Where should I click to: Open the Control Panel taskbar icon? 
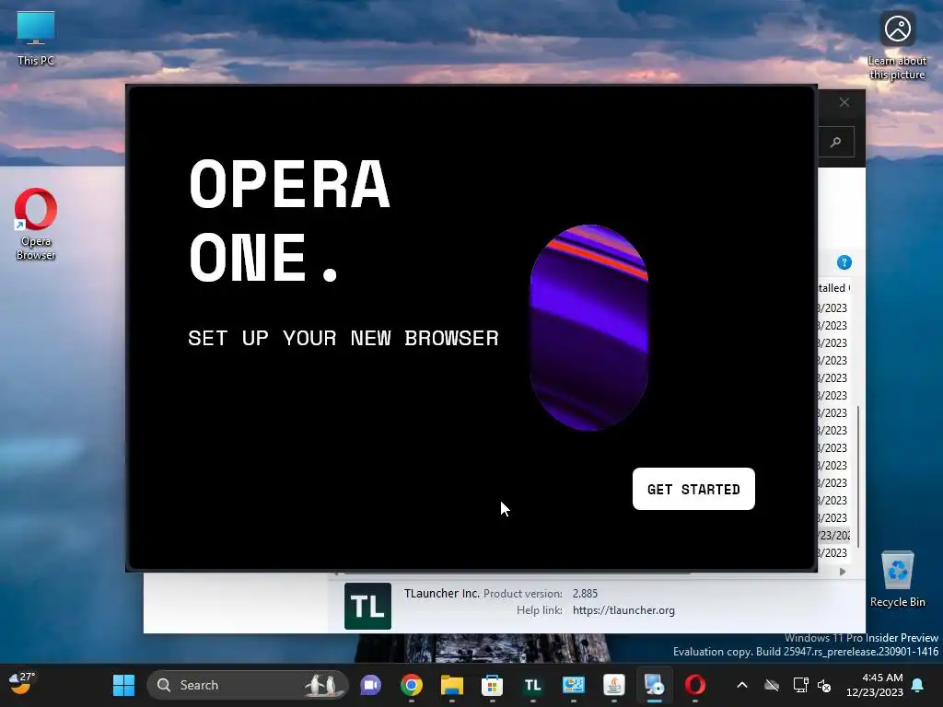[x=573, y=685]
